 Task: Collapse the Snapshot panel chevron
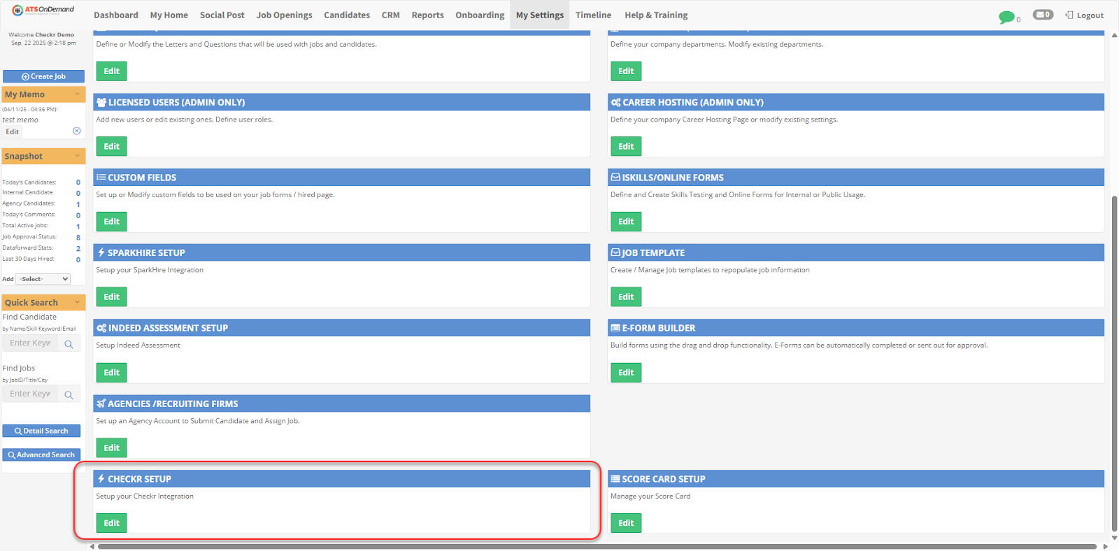click(x=77, y=156)
